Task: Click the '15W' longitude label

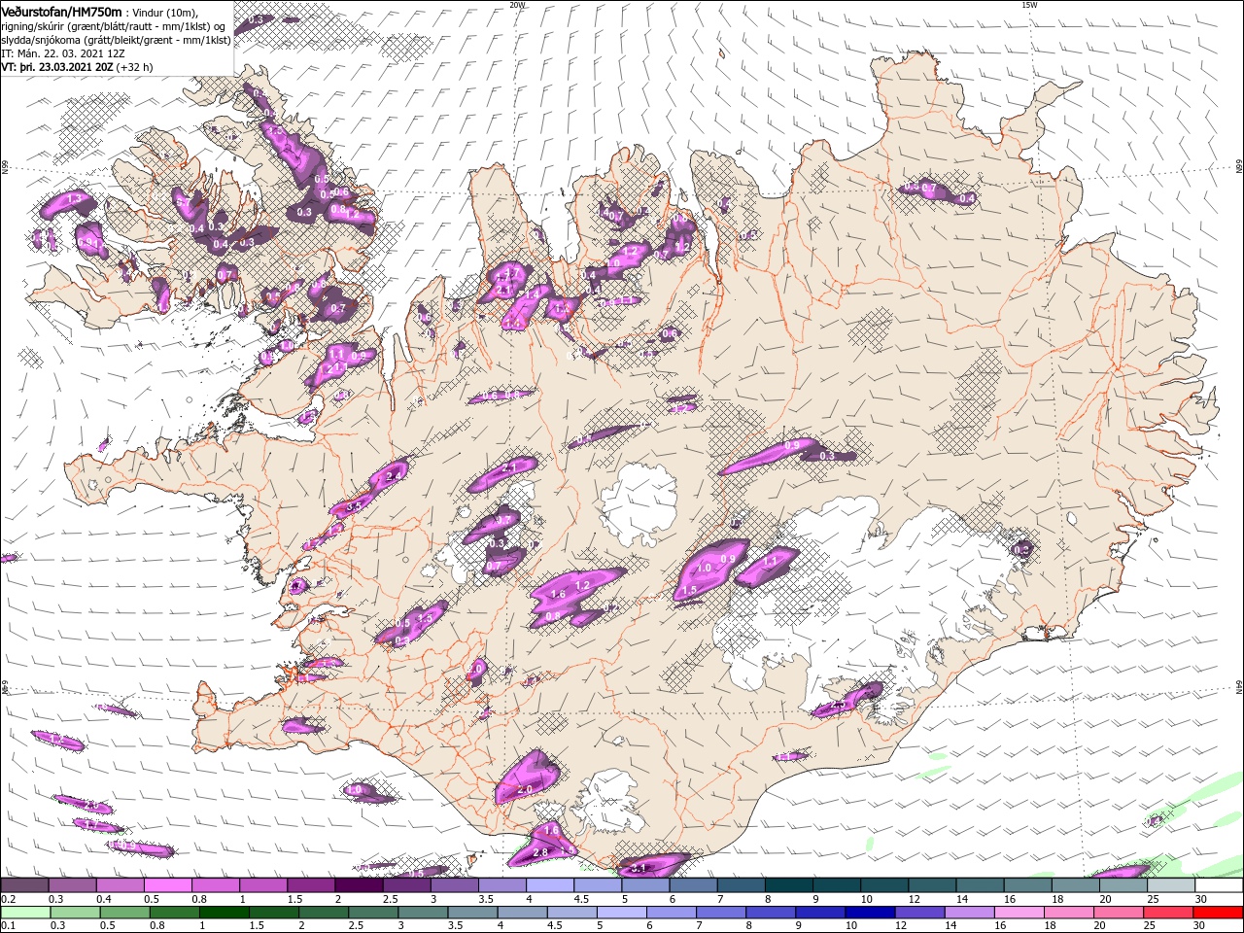Action: [1029, 5]
